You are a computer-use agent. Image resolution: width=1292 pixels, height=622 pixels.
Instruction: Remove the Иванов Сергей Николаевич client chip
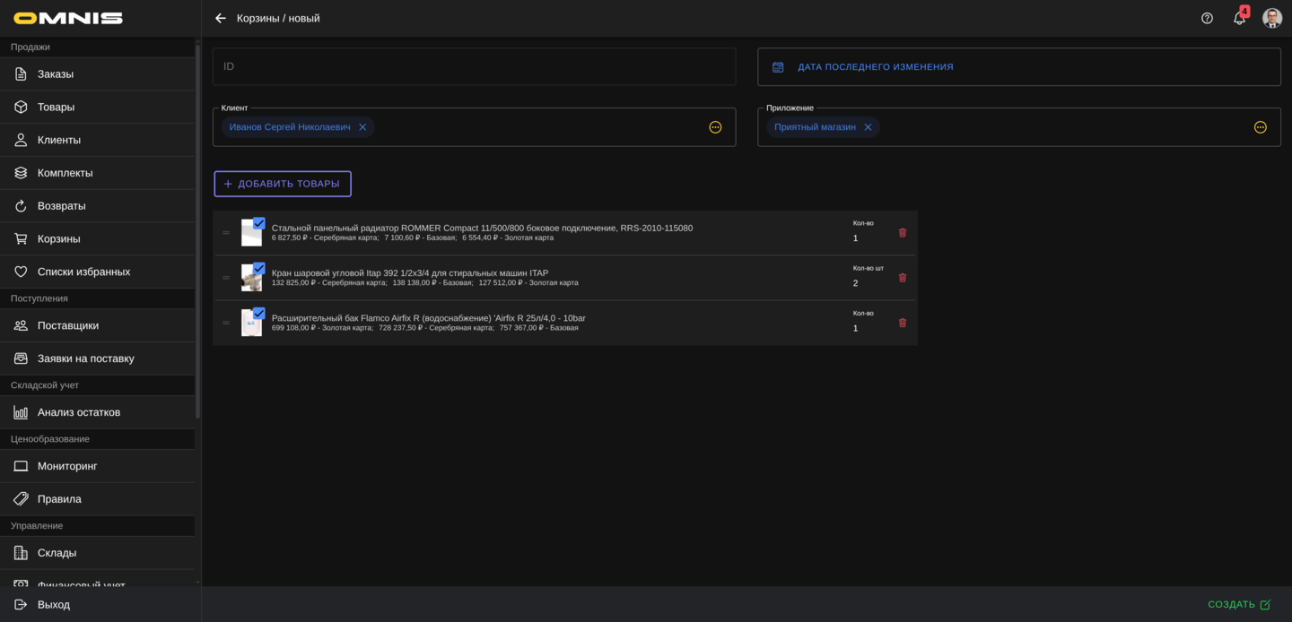(x=362, y=127)
